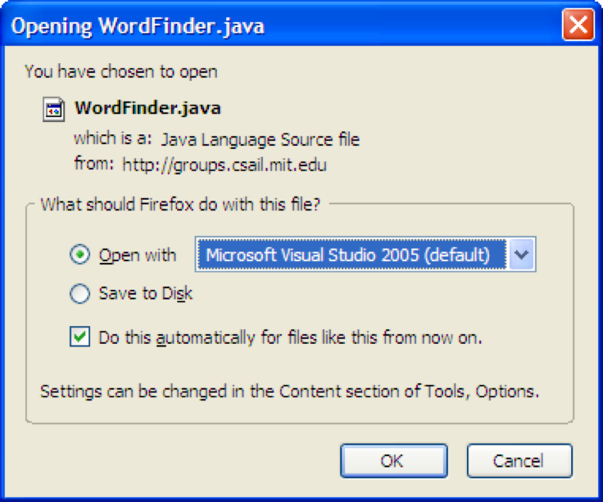Viewport: 603px width, 502px height.
Task: Choose the "Save to Disk" radio button
Action: tap(80, 294)
